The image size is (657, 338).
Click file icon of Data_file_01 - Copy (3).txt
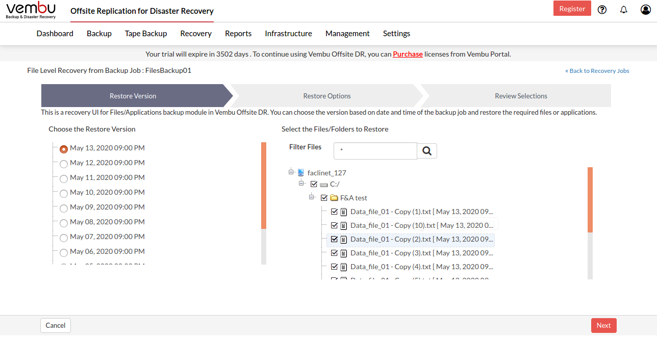344,253
